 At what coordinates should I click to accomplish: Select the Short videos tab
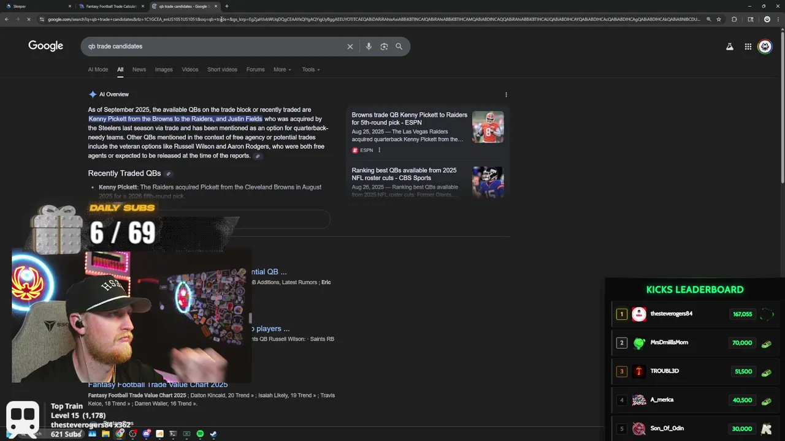pos(222,69)
